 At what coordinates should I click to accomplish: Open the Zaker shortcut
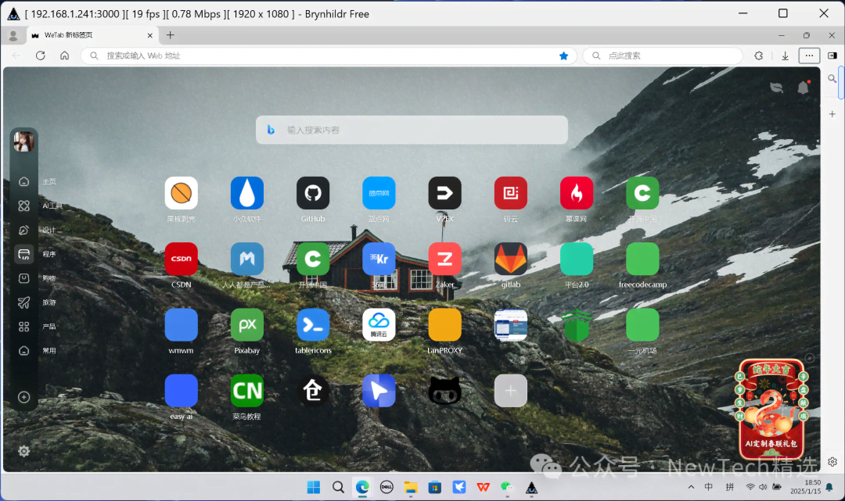[x=444, y=259]
